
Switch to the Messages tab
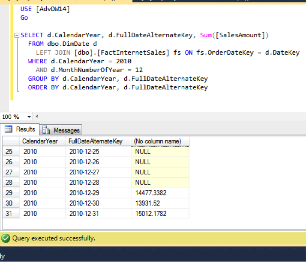tap(61, 130)
